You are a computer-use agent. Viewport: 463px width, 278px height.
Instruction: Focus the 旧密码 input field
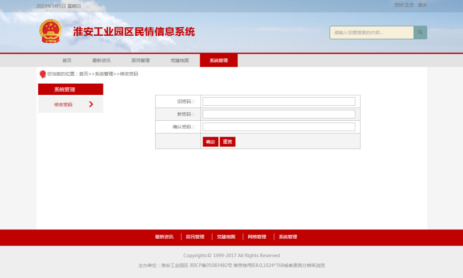[x=278, y=102]
